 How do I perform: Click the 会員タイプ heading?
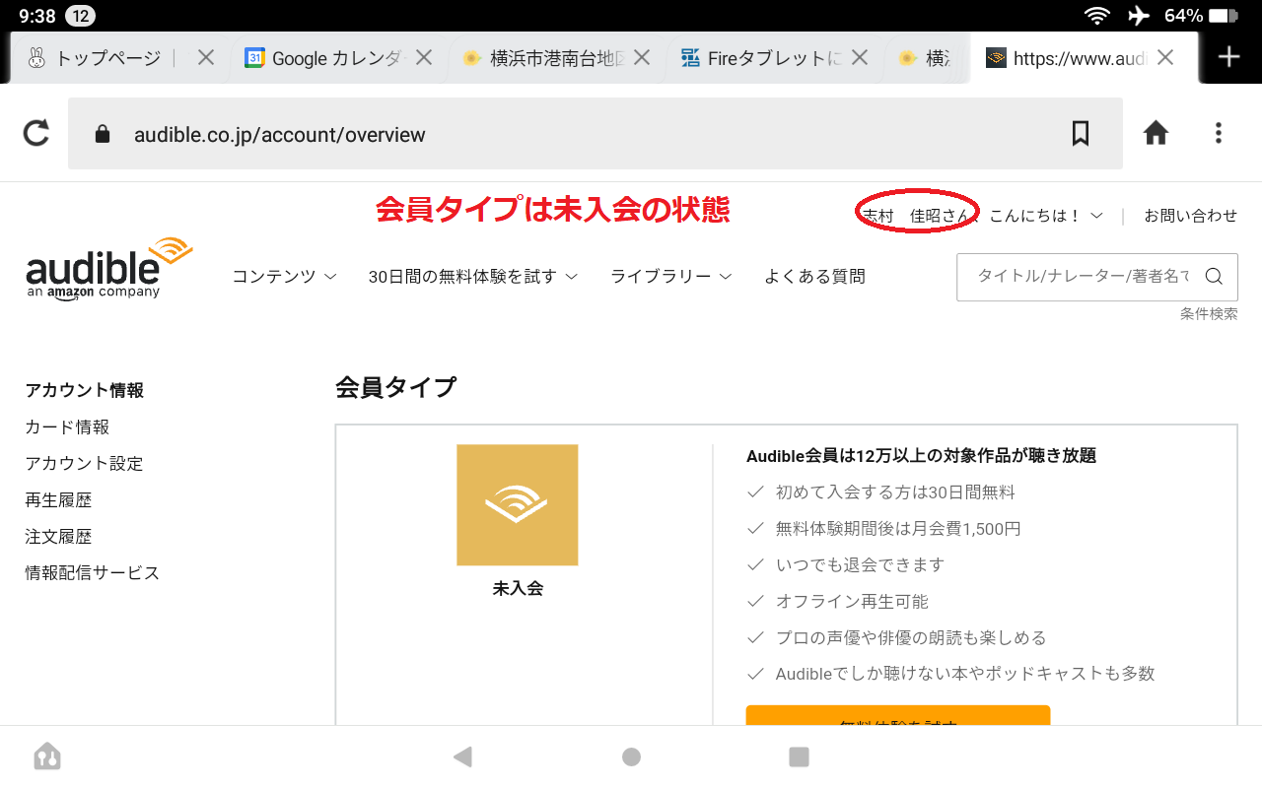tap(395, 387)
